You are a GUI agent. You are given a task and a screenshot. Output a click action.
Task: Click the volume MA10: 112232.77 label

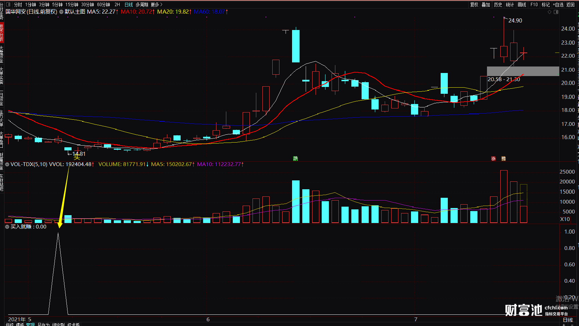(220, 164)
